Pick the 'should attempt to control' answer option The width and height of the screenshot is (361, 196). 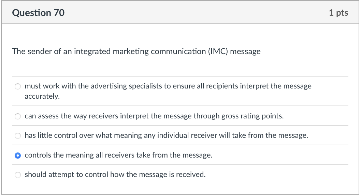[18, 174]
